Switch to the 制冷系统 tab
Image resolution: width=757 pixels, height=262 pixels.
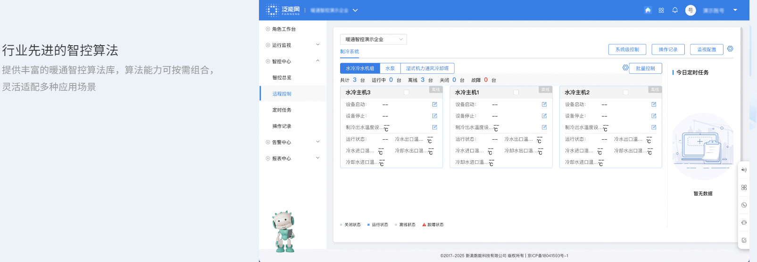click(349, 52)
